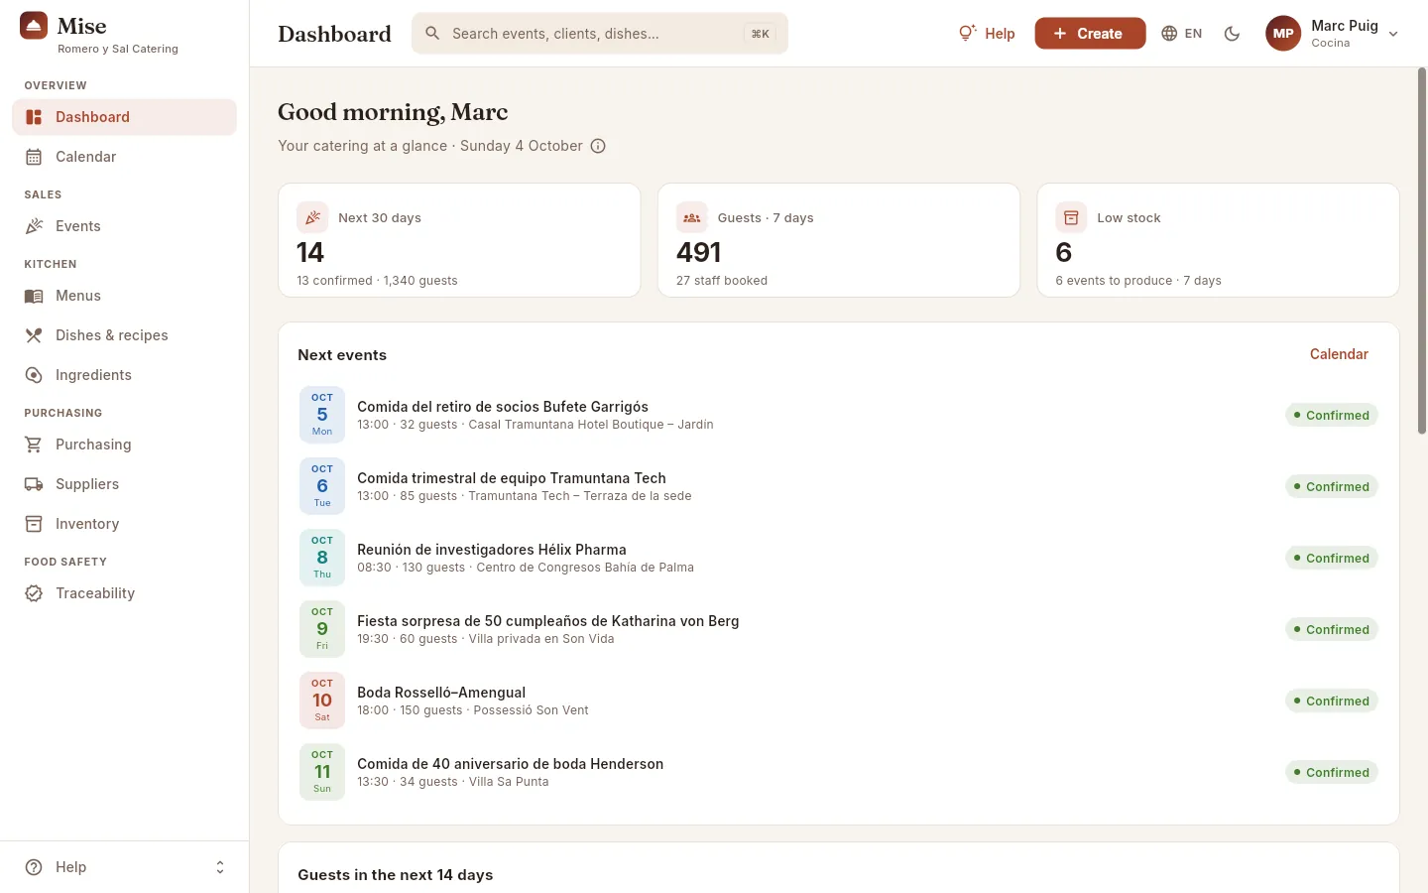
Task: Open Calendar in the sidebar
Action: point(124,157)
